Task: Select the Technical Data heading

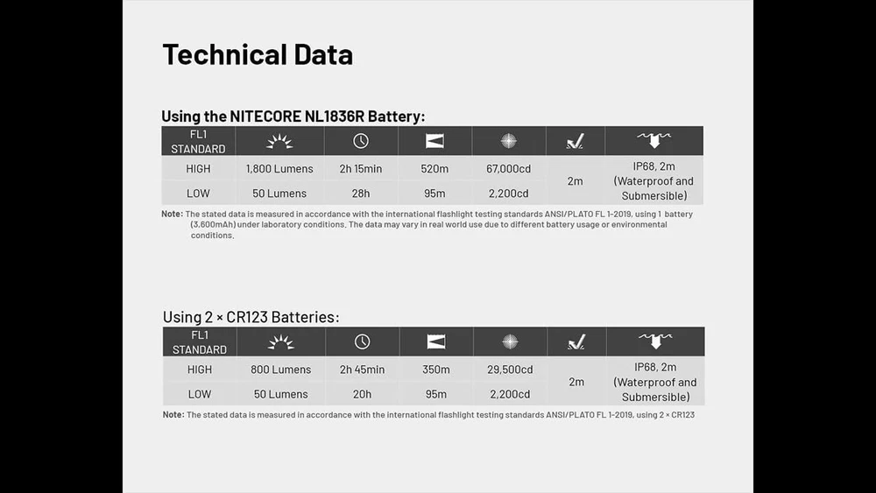Action: click(x=258, y=54)
